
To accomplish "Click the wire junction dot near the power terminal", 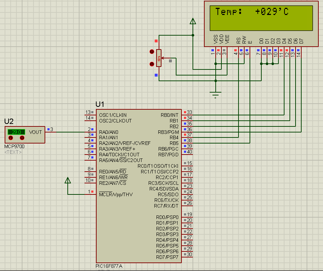I will tap(193, 35).
